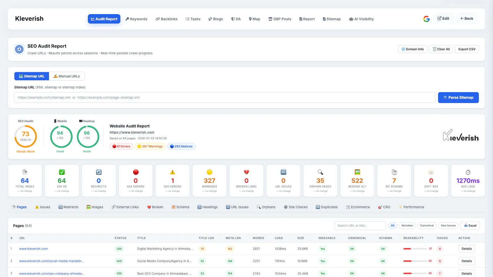The image size is (493, 277).
Task: Open the Sitemap nav item
Action: pos(332,19)
